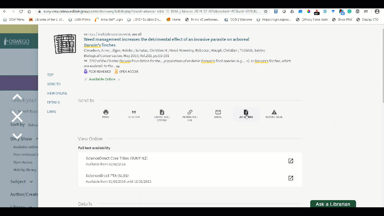Expand the Author/Creator facet
The height and width of the screenshot is (216, 384).
(24, 194)
